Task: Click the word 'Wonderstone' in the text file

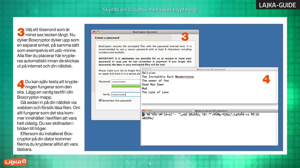Action: 184,77
